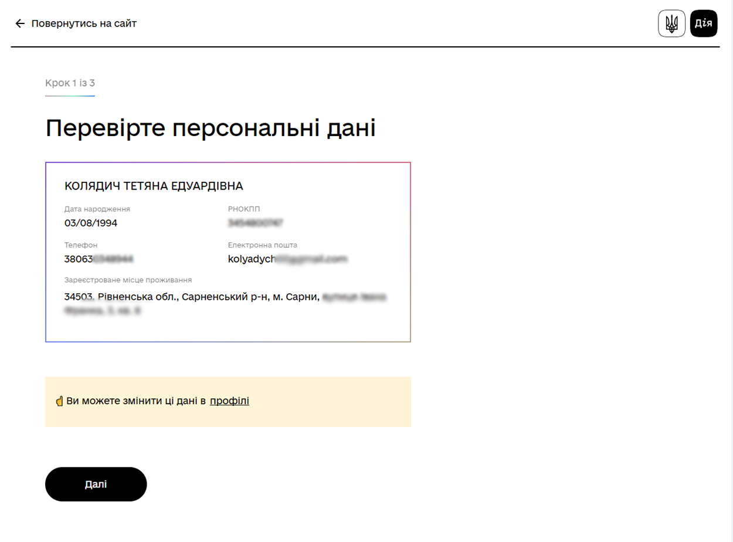Click the "Телефон" label
This screenshot has width=733, height=542.
coord(81,245)
